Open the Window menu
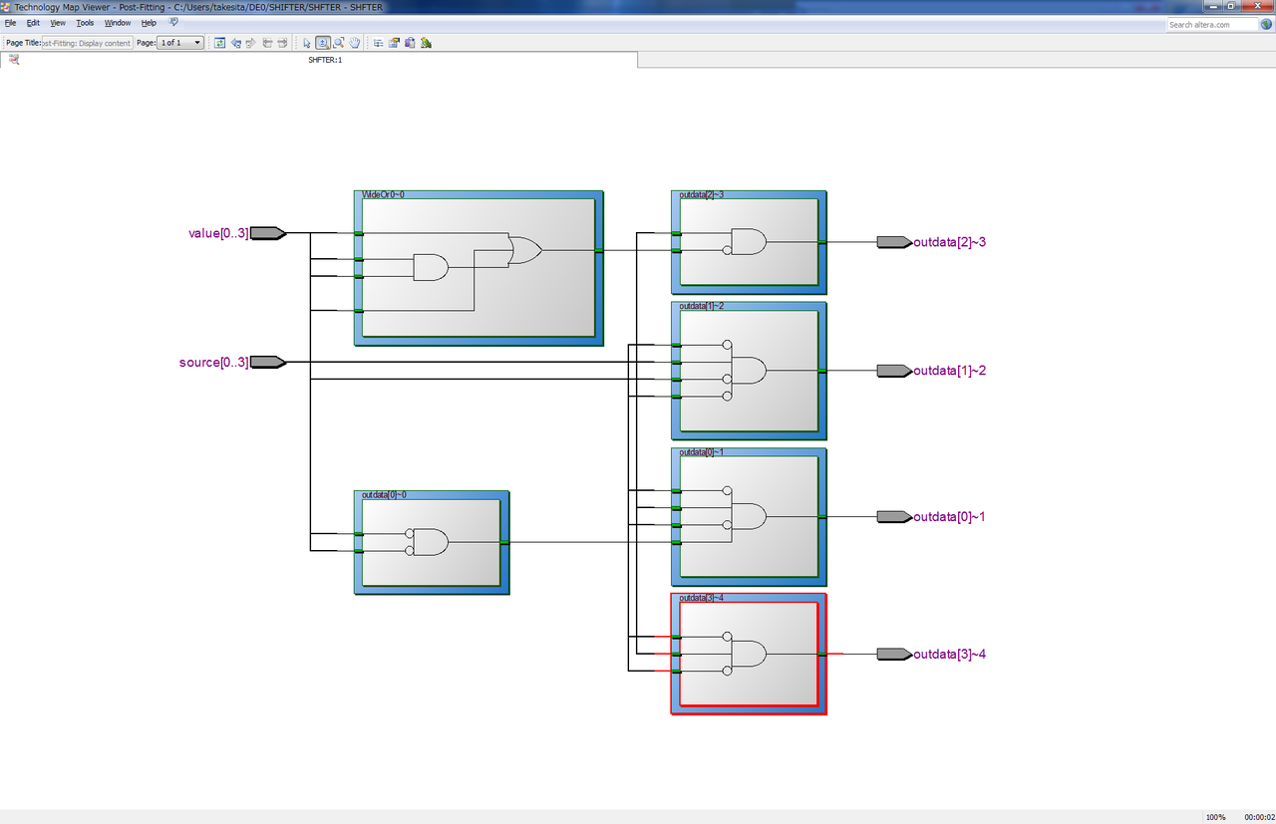The width and height of the screenshot is (1276, 824). [118, 22]
